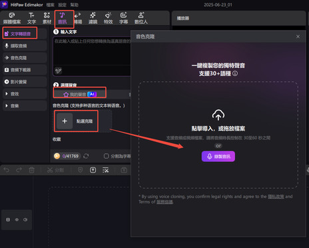Toggle the track lock icon
Image resolution: width=309 pixels, height=248 pixels.
[x=8, y=219]
